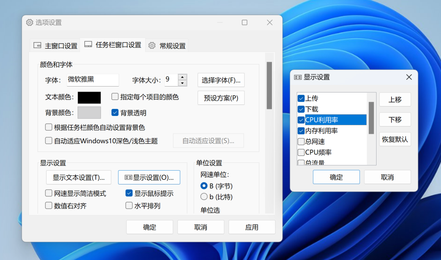Check the 水平排列 checkbox
Viewport: 441px width, 260px height.
pyautogui.click(x=129, y=205)
